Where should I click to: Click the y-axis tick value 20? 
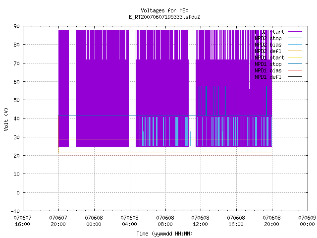pyautogui.click(x=16, y=156)
